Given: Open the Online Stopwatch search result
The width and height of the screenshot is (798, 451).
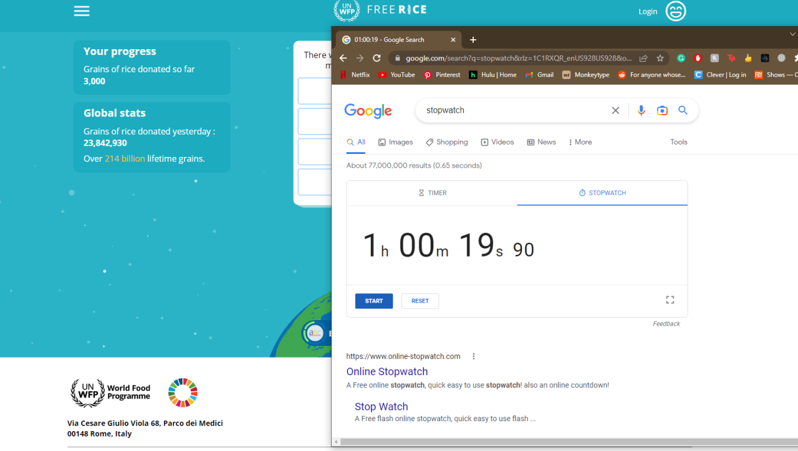Looking at the screenshot, I should click(387, 372).
